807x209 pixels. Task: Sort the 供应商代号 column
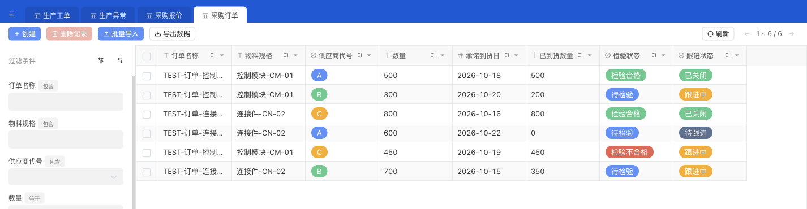coord(360,55)
